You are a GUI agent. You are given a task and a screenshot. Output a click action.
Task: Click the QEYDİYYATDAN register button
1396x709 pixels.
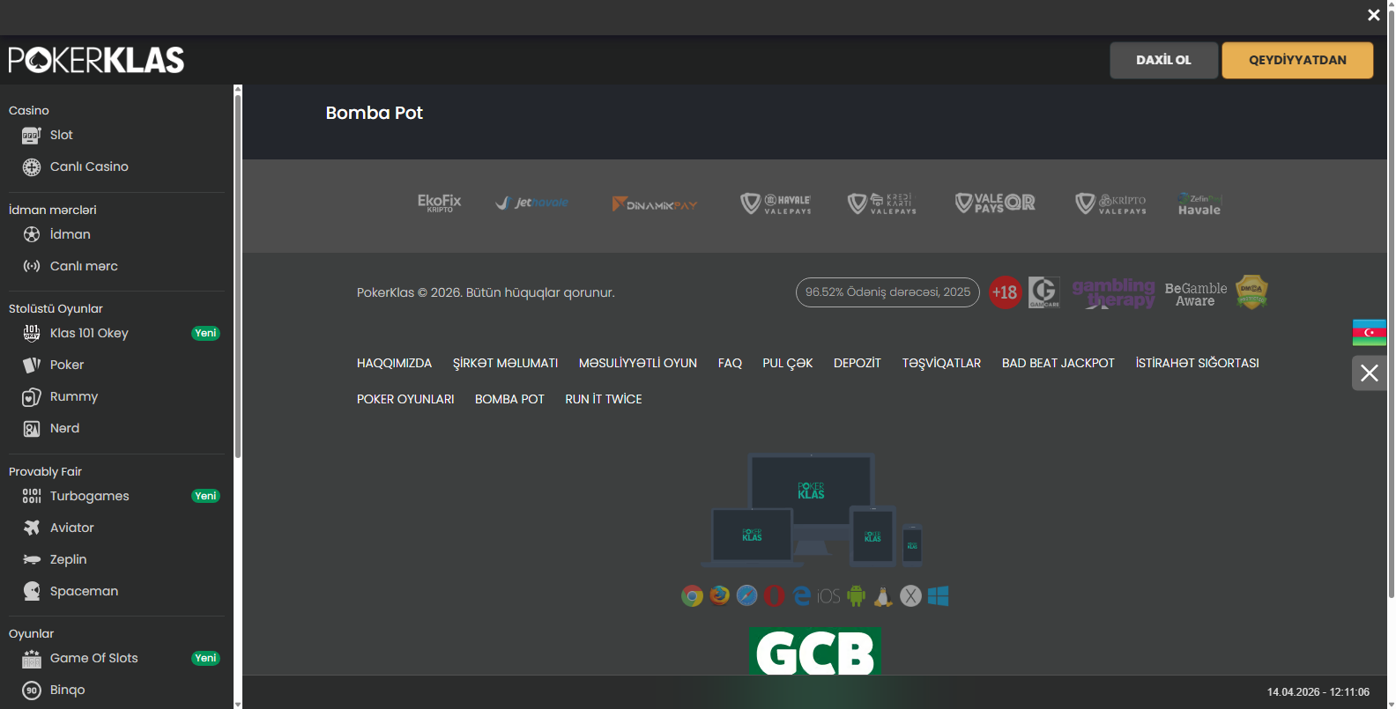(1297, 60)
